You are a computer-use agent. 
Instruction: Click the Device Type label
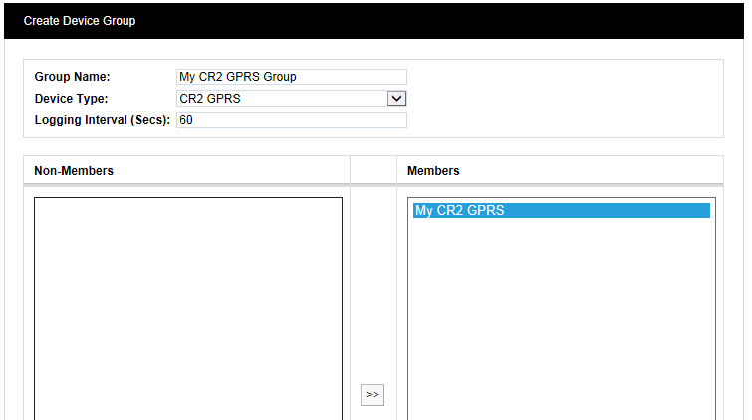click(x=71, y=99)
